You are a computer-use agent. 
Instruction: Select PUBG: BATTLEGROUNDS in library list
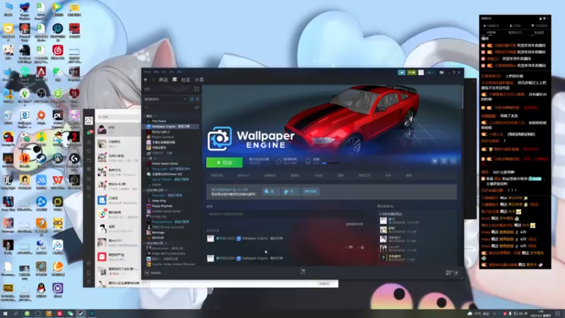[168, 254]
